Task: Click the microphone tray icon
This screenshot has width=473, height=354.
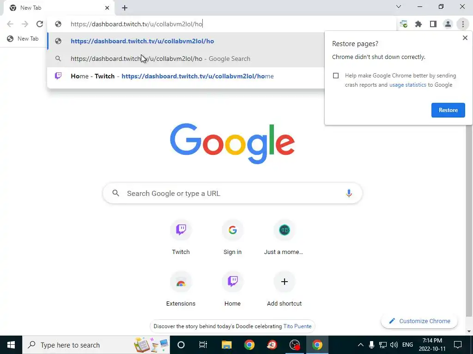Action: point(372,345)
